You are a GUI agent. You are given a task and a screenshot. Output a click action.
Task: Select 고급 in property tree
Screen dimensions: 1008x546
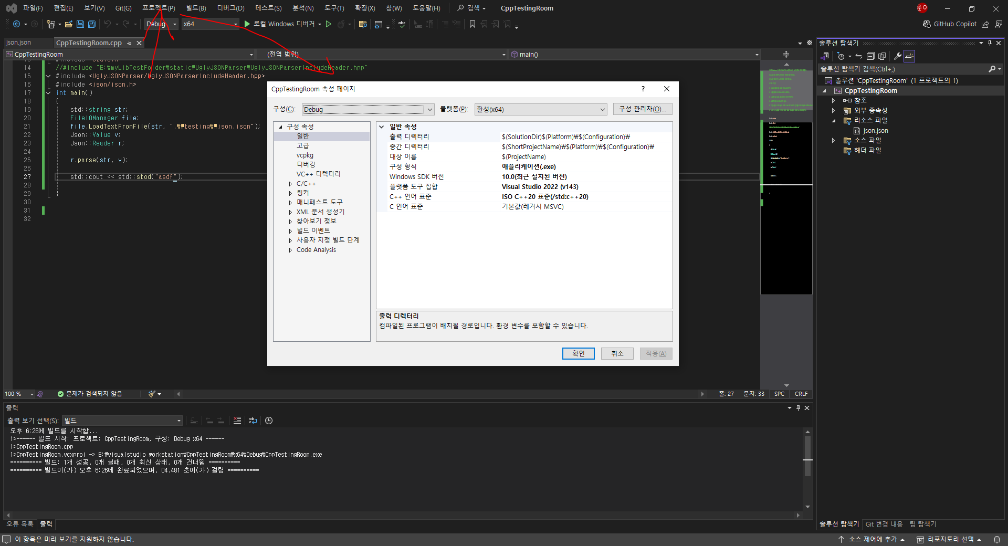pyautogui.click(x=303, y=146)
